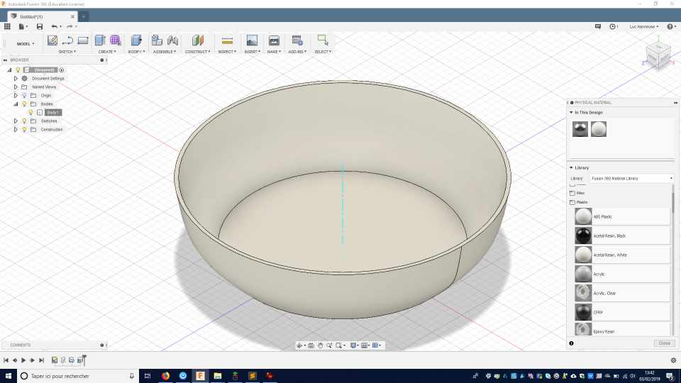Collapse the Bodies folder
This screenshot has width=681, height=383.
[16, 104]
